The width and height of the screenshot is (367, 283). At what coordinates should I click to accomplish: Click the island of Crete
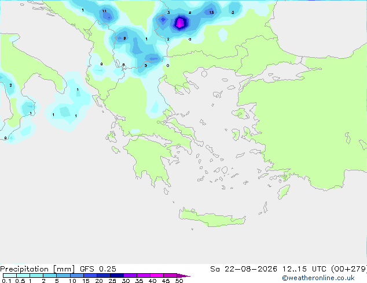point(212,217)
